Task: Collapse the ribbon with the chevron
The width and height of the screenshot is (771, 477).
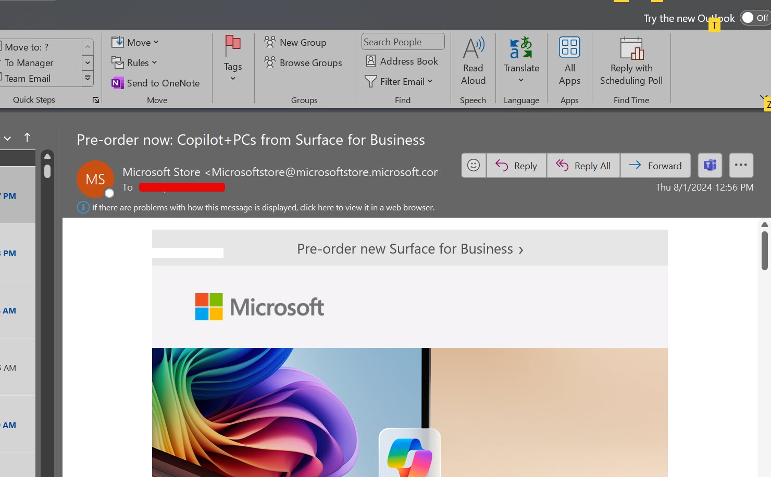Action: point(764,97)
